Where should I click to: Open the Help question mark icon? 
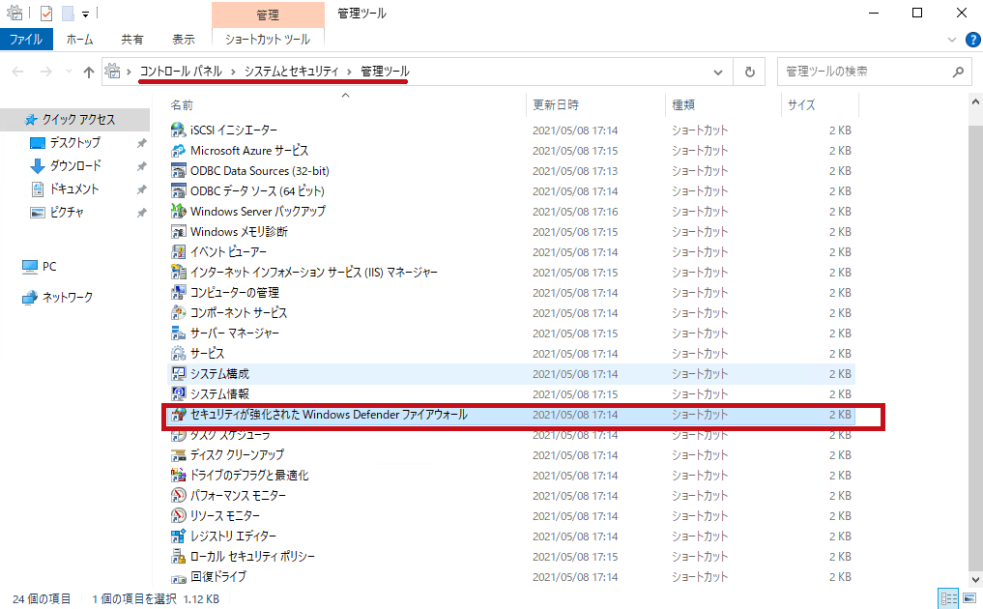[972, 40]
